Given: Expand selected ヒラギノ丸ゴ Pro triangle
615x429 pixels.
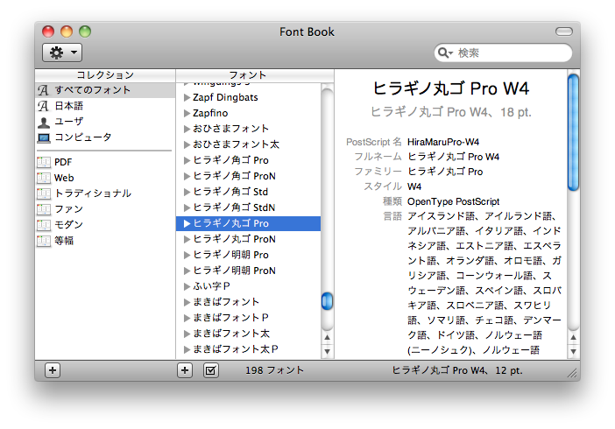Looking at the screenshot, I should click(187, 223).
